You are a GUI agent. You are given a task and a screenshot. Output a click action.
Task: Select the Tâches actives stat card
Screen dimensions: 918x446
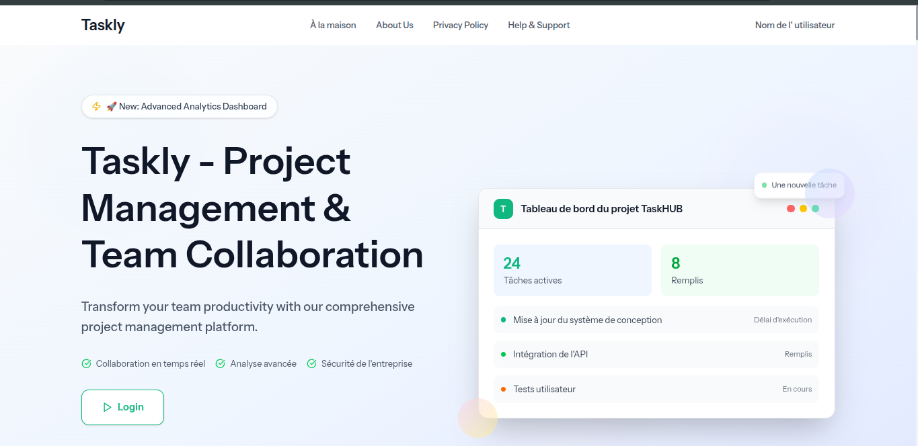coord(572,270)
